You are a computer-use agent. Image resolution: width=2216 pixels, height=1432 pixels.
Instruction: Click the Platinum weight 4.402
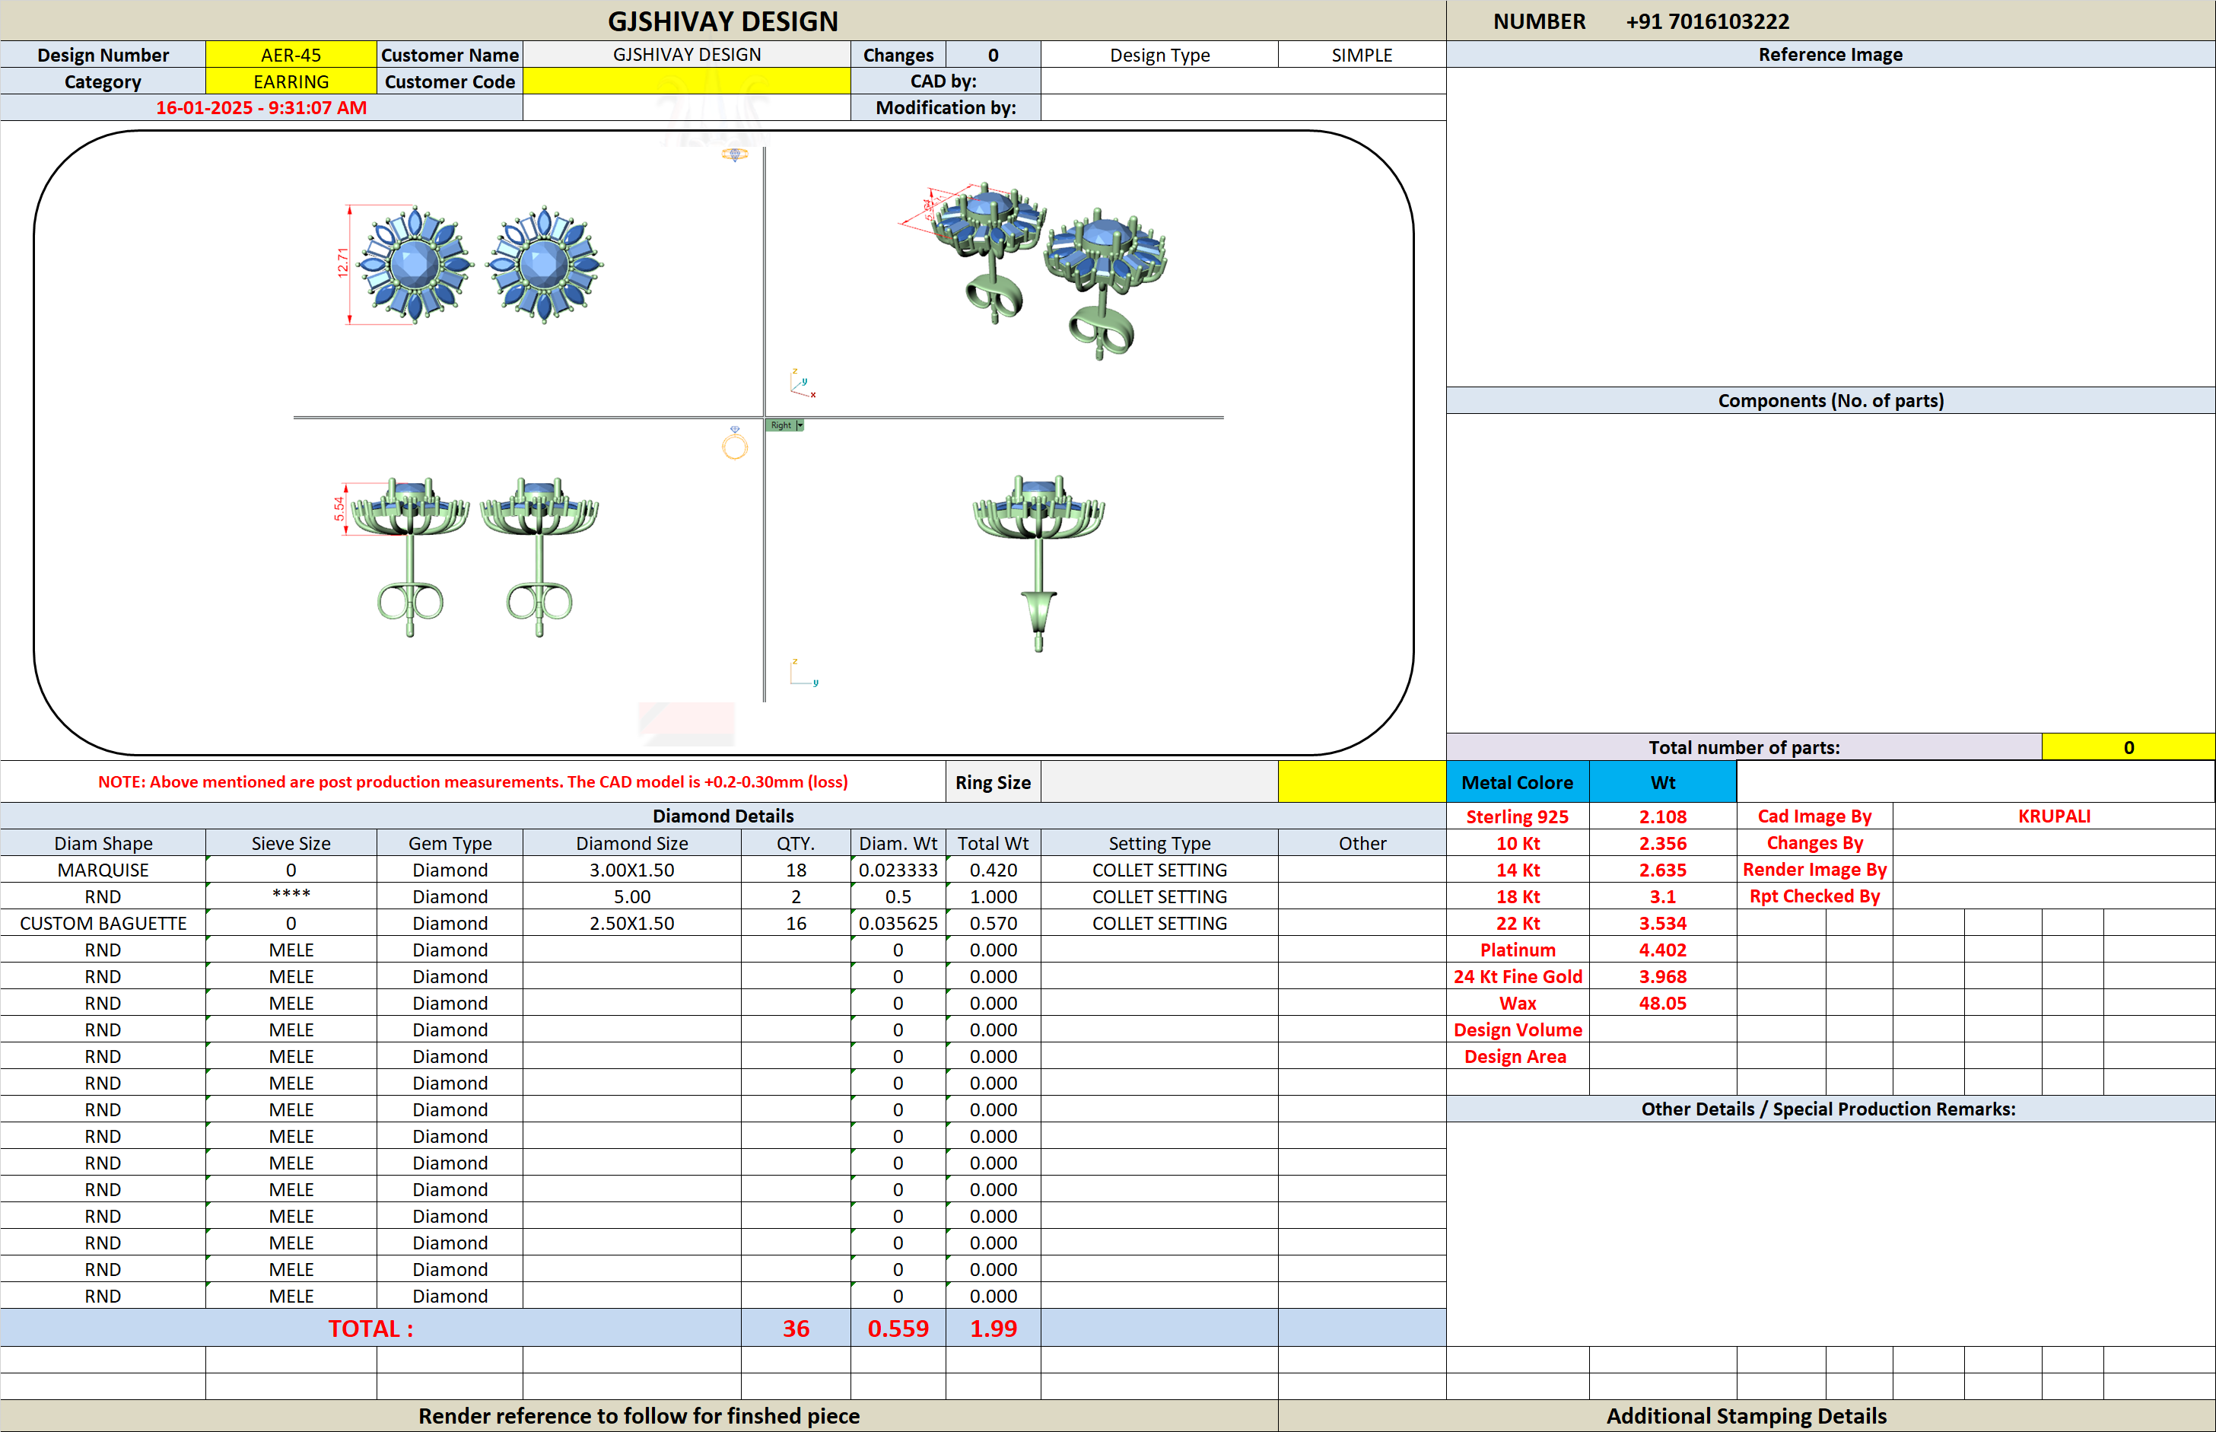click(1663, 950)
